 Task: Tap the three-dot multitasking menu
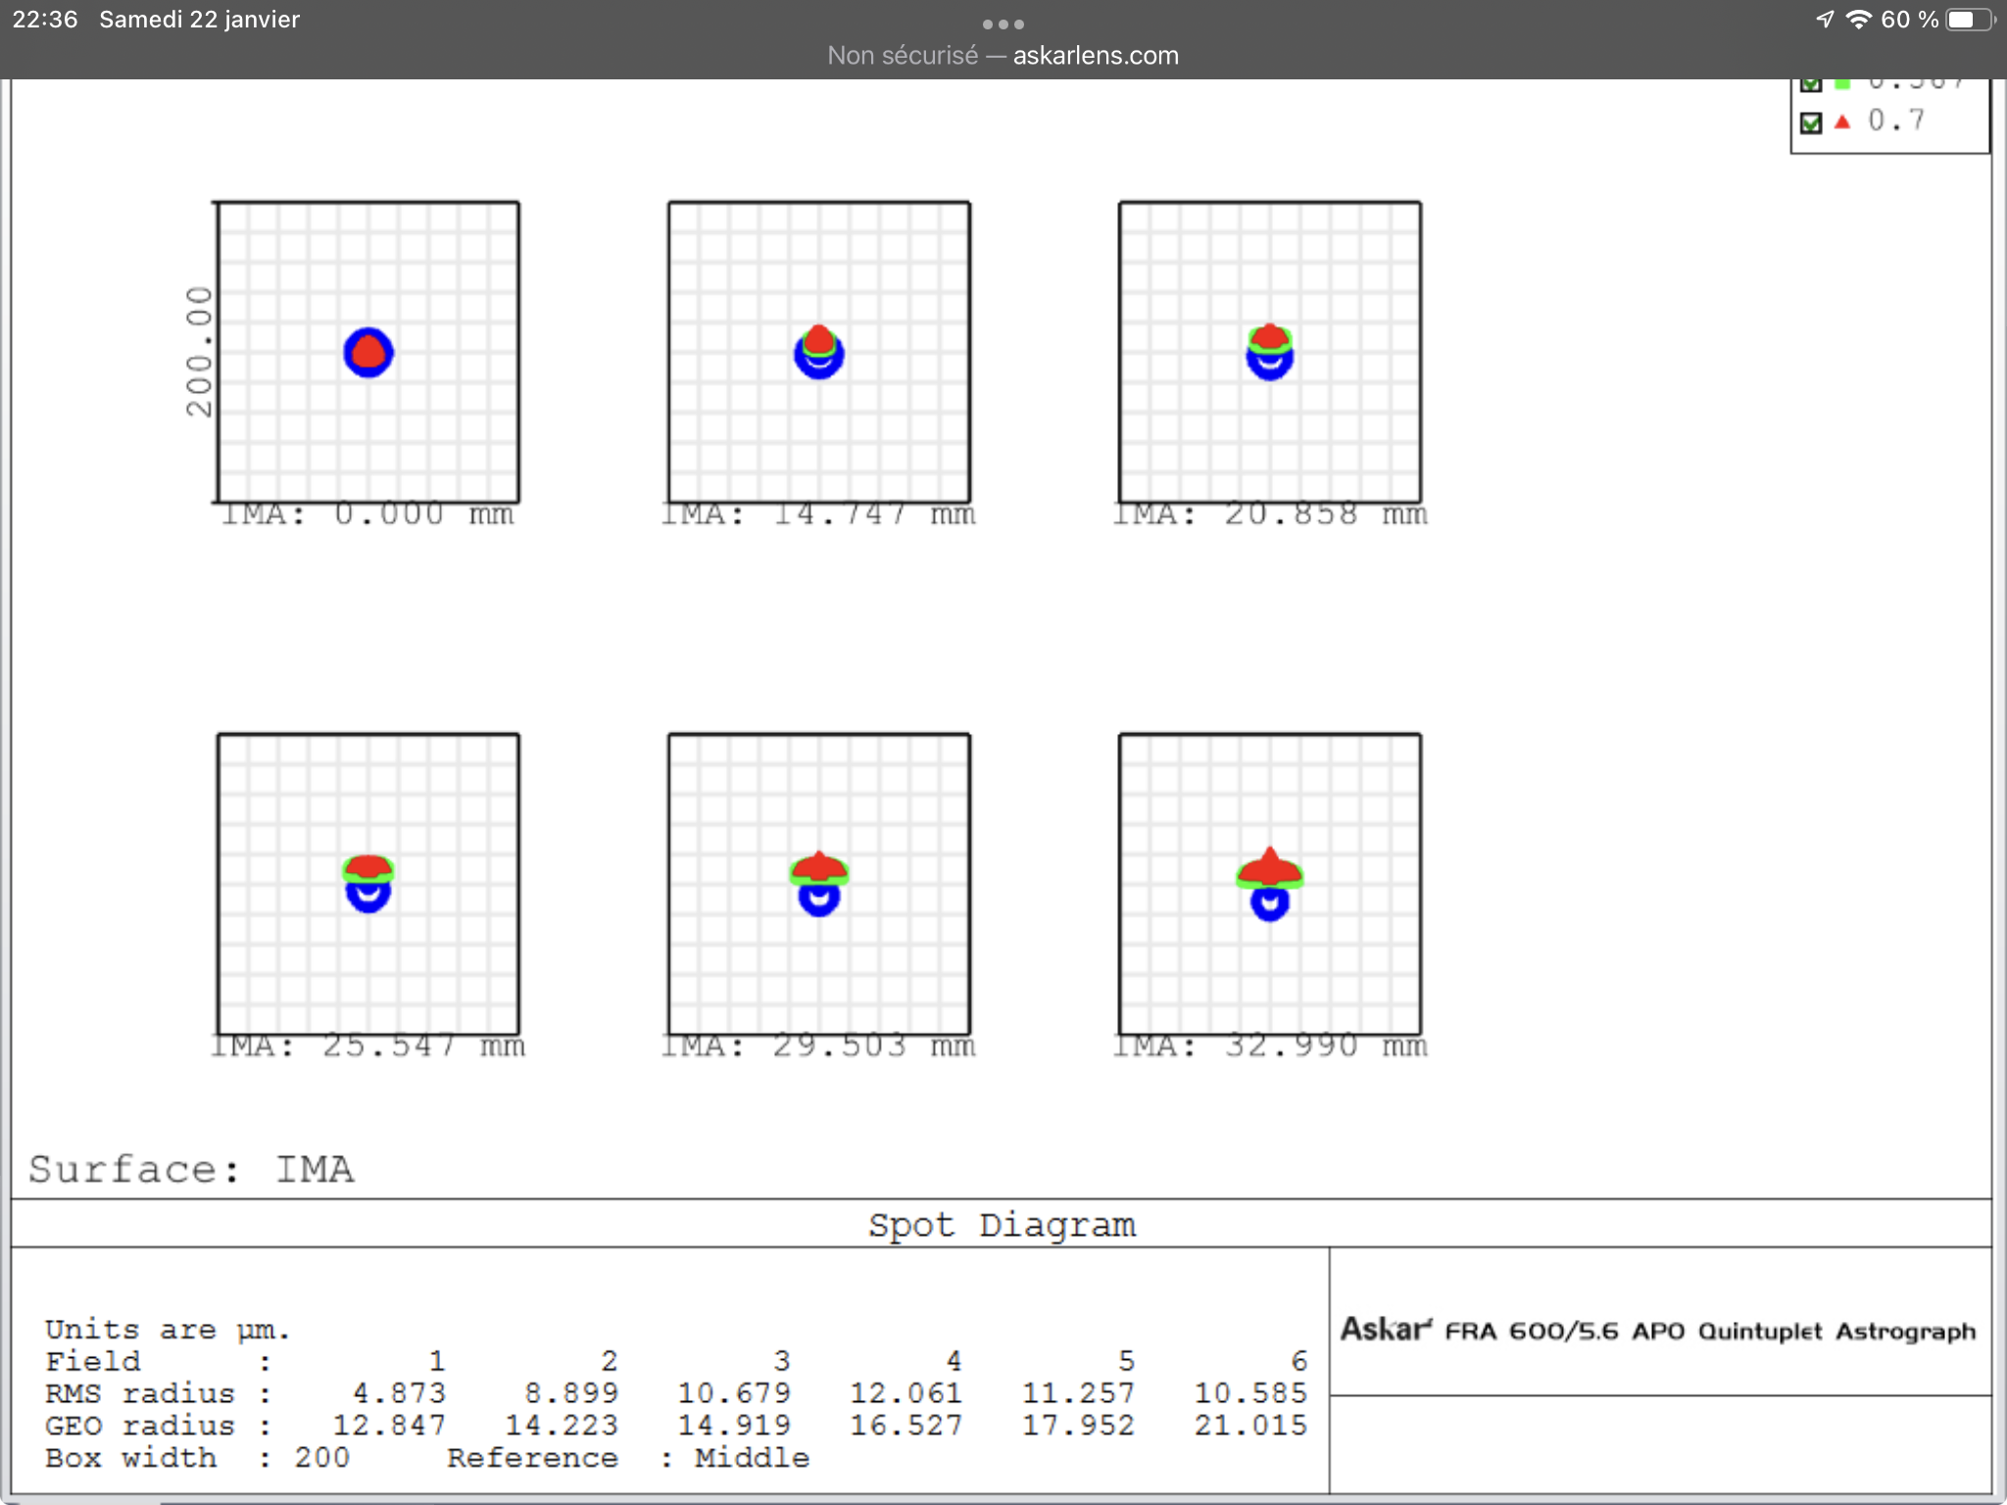pyautogui.click(x=1003, y=24)
